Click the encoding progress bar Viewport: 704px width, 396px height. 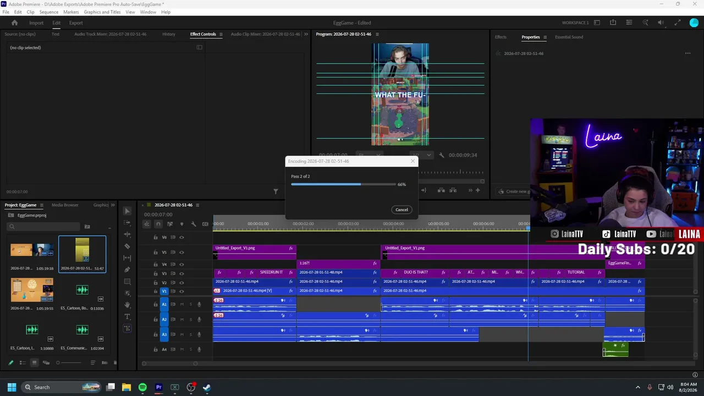(343, 184)
